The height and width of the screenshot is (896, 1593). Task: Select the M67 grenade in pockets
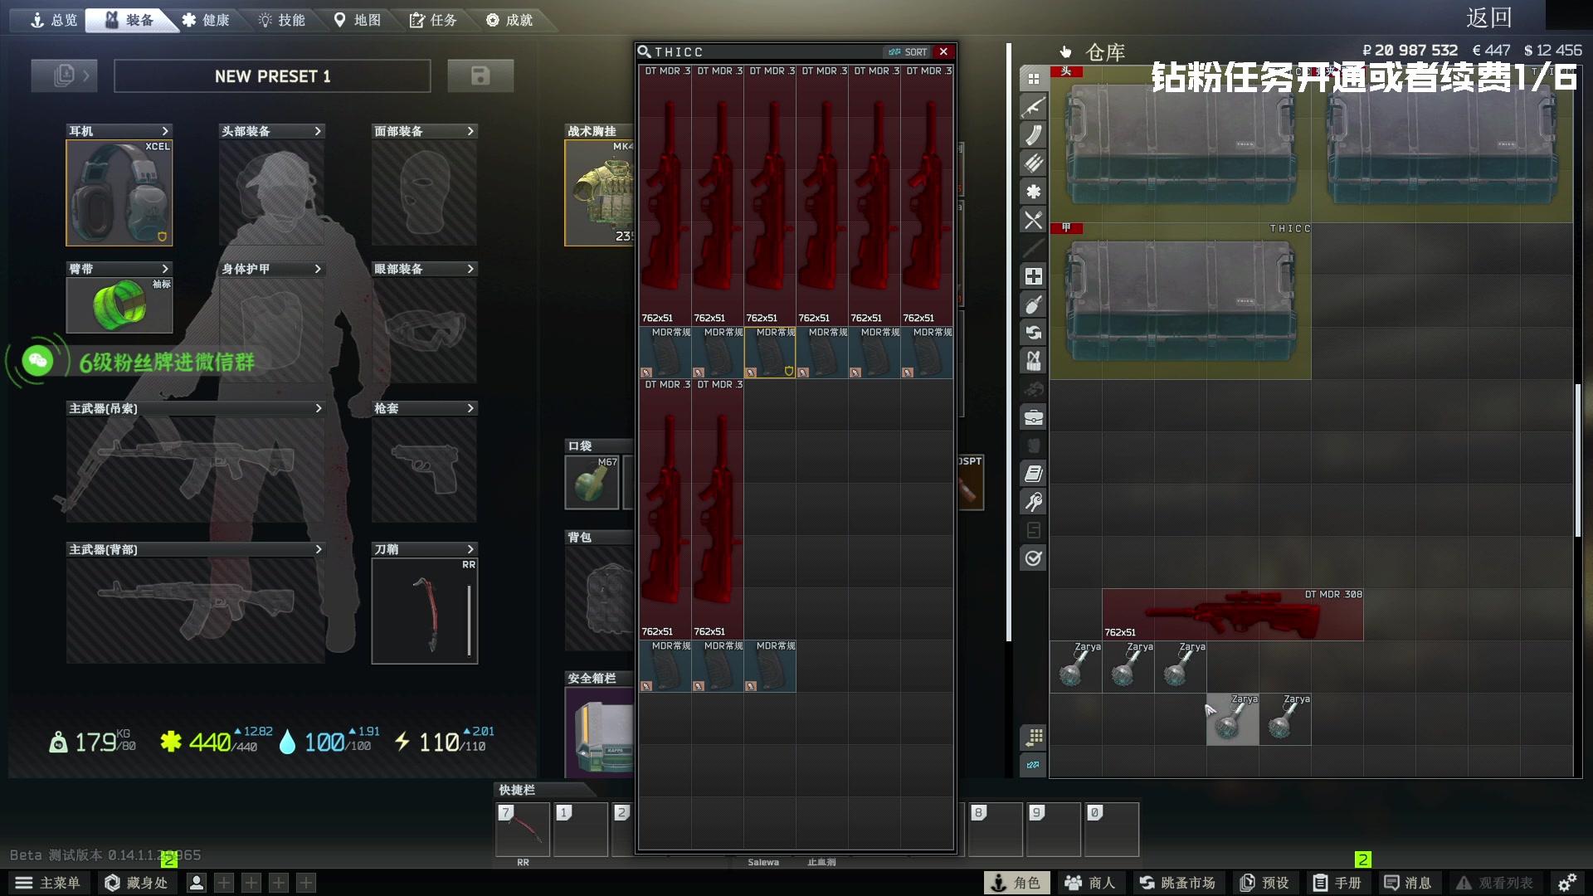coord(592,482)
